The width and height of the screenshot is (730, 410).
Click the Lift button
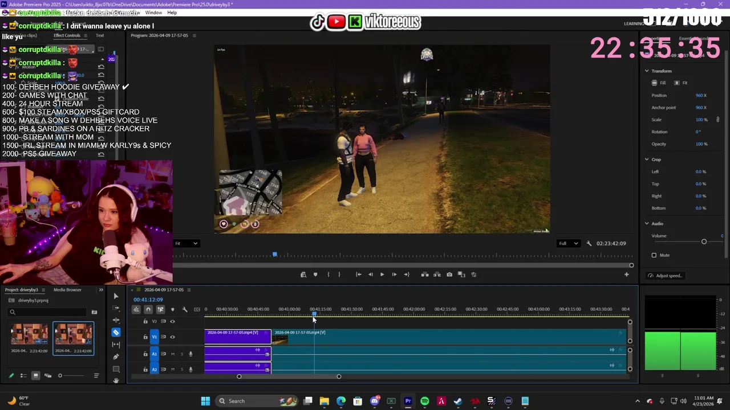[x=425, y=274]
